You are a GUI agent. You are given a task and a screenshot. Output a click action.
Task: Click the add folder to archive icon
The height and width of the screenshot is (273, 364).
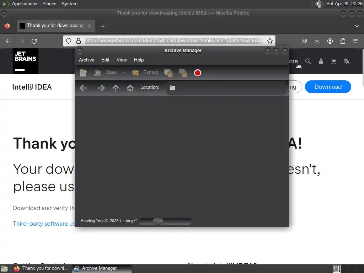pyautogui.click(x=183, y=73)
